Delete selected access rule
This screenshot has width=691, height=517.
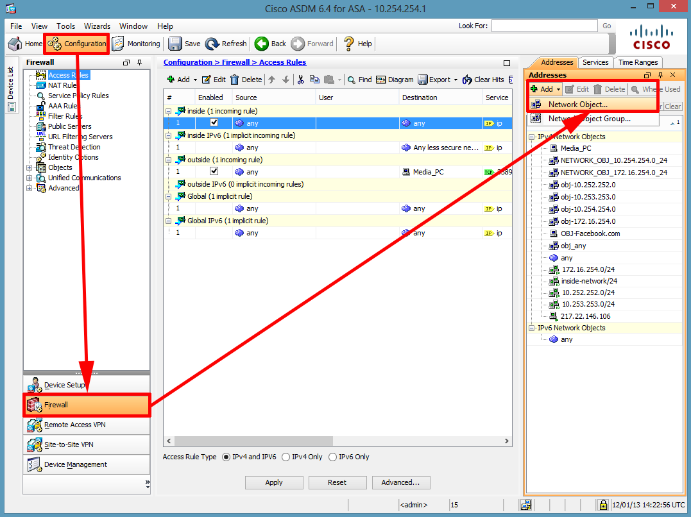pos(246,80)
